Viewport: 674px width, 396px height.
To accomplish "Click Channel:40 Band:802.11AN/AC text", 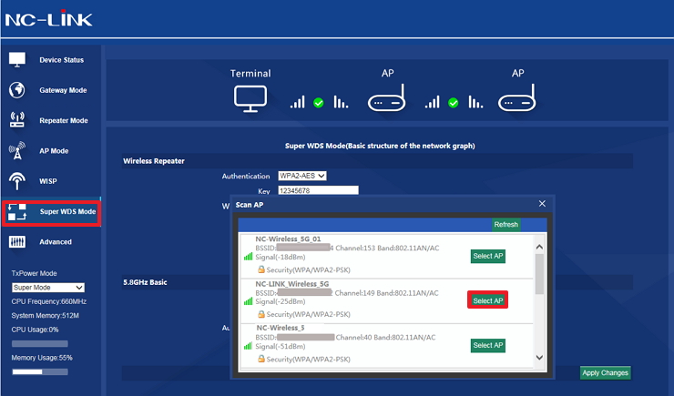I will pos(385,337).
